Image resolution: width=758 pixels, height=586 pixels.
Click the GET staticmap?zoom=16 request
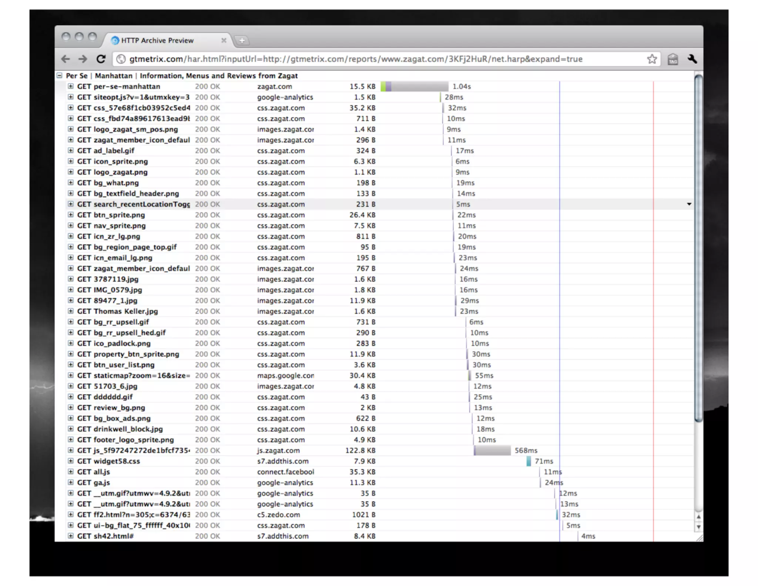[133, 376]
